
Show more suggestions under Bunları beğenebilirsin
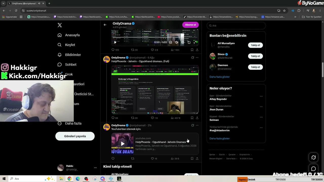[219, 77]
